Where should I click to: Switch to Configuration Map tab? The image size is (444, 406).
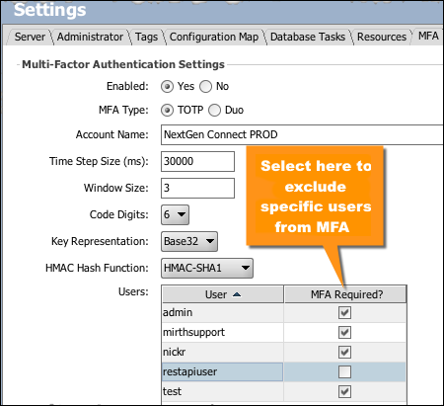(214, 37)
